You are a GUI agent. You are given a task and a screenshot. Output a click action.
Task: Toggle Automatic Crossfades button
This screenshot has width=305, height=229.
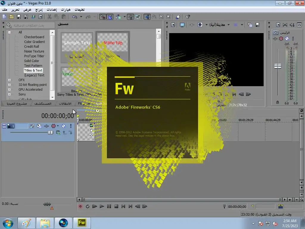pos(110,17)
